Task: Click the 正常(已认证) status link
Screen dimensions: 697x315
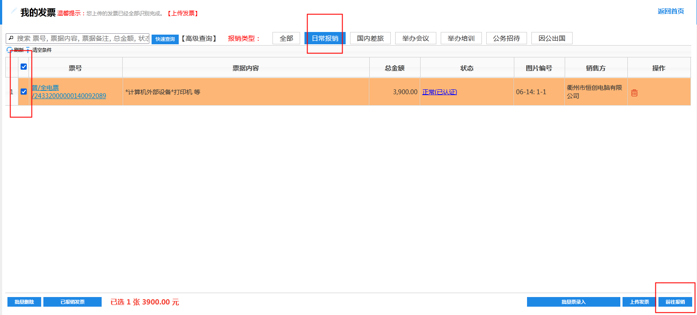Action: (439, 92)
